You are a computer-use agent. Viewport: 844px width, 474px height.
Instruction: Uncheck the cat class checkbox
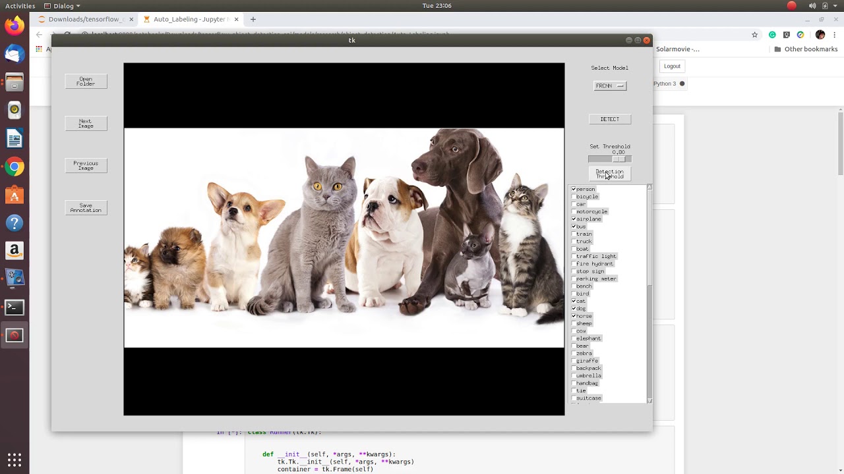point(574,301)
